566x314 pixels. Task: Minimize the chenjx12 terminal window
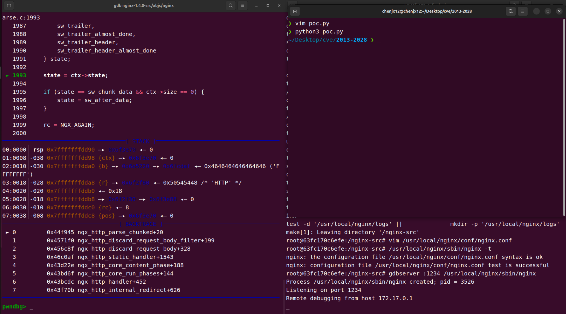pos(536,11)
